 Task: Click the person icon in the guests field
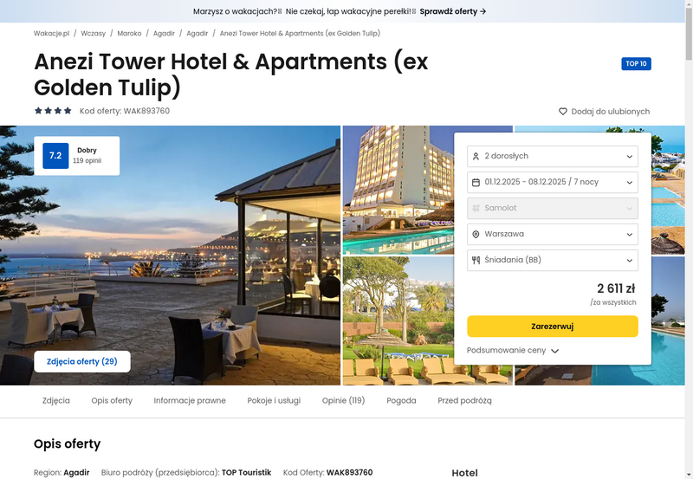[476, 157]
